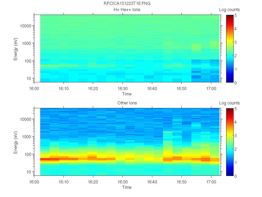This screenshot has width=262, height=197.
Task: Click the bottom panel 'Log counts' label
Action: 230,103
